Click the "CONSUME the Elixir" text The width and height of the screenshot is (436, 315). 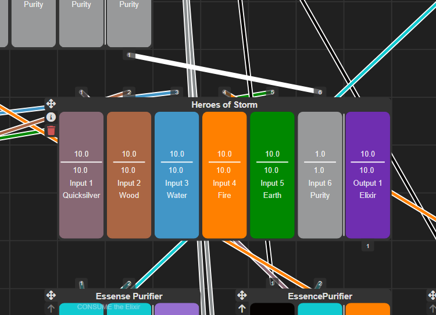pos(109,307)
